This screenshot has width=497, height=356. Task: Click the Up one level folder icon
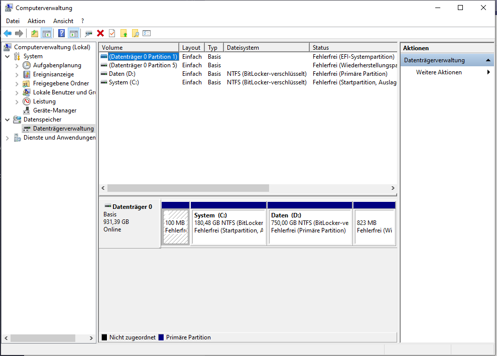[x=35, y=33]
